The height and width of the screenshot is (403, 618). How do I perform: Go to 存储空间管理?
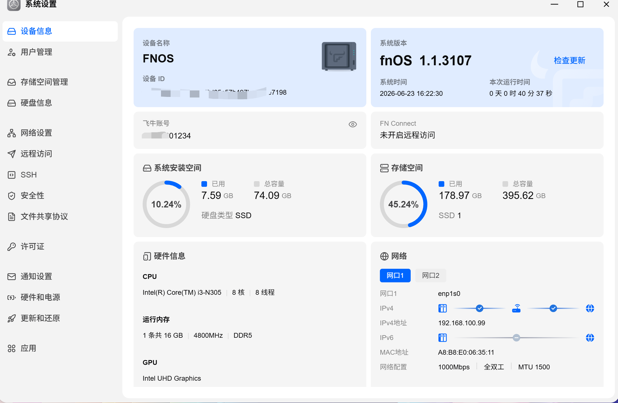click(60, 82)
